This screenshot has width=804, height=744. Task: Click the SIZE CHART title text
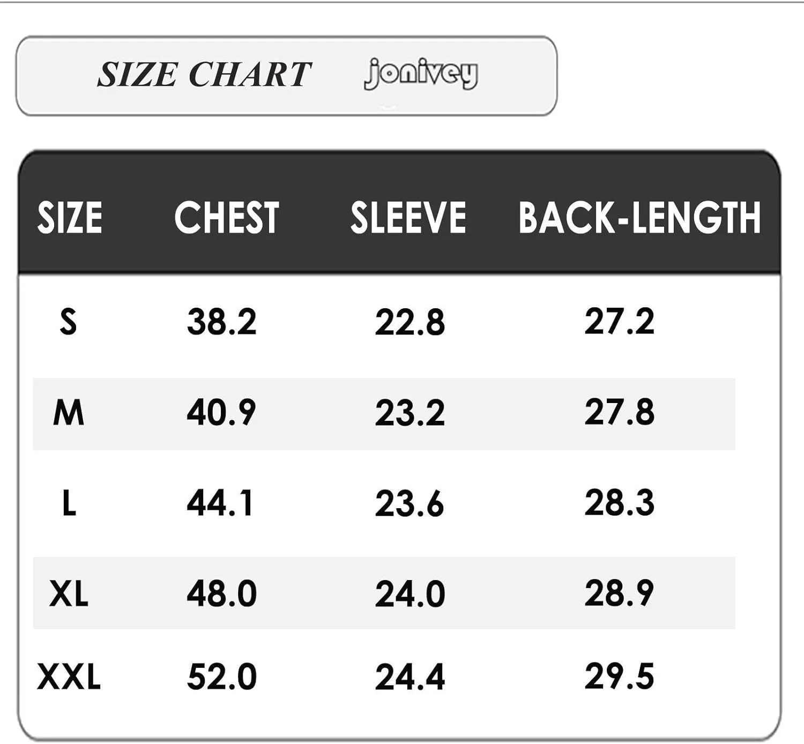pyautogui.click(x=204, y=74)
